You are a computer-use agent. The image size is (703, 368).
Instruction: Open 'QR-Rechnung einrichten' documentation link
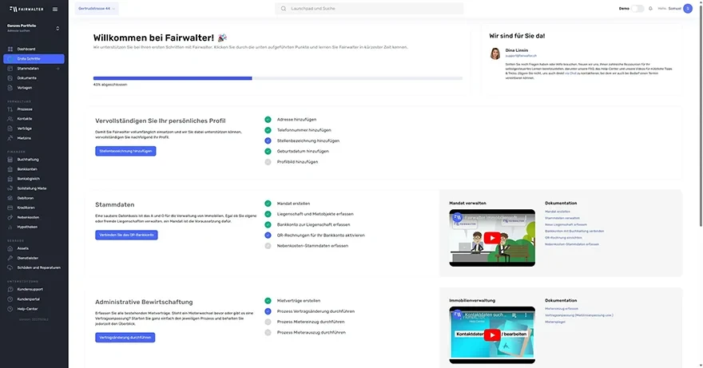click(x=563, y=238)
